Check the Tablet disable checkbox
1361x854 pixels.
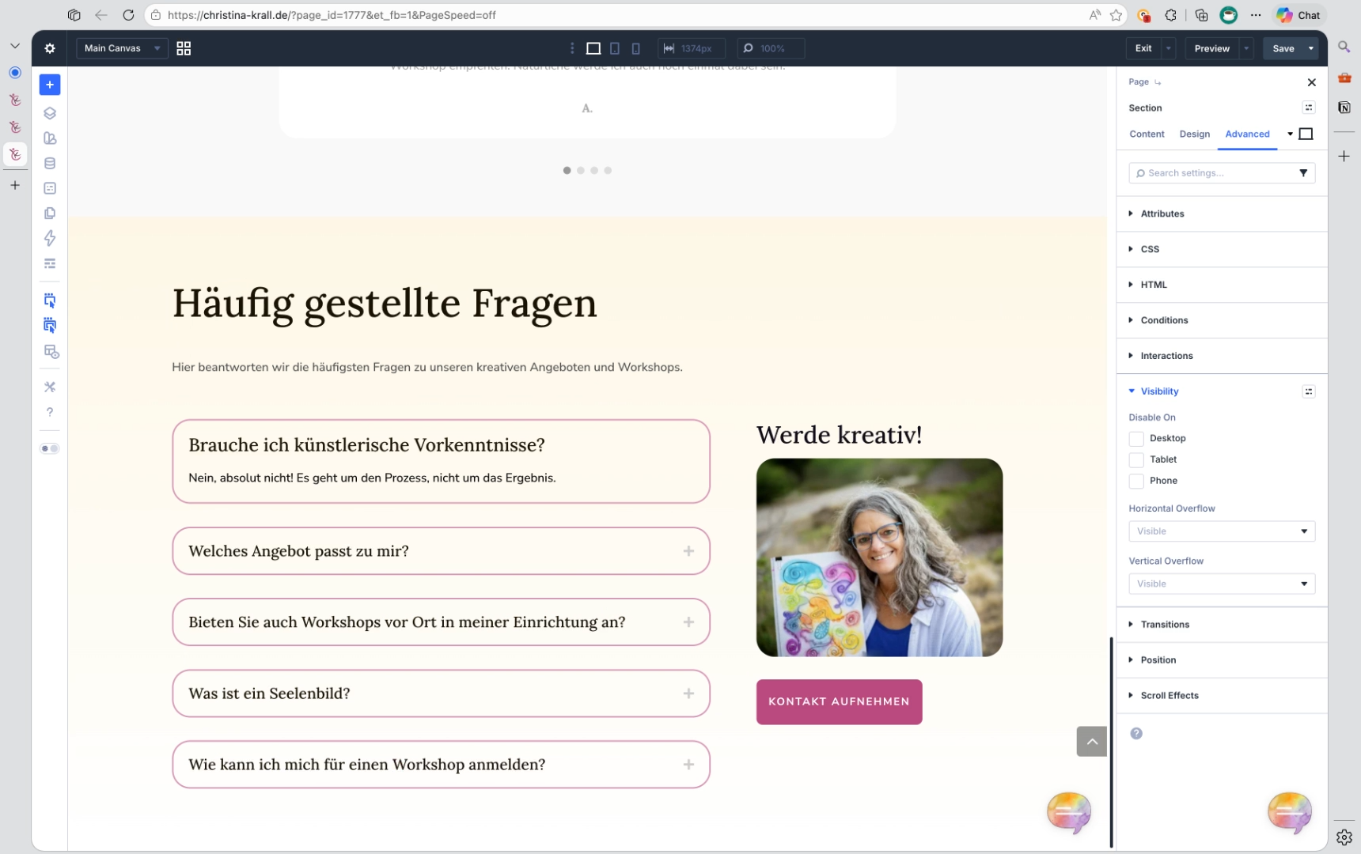point(1136,459)
